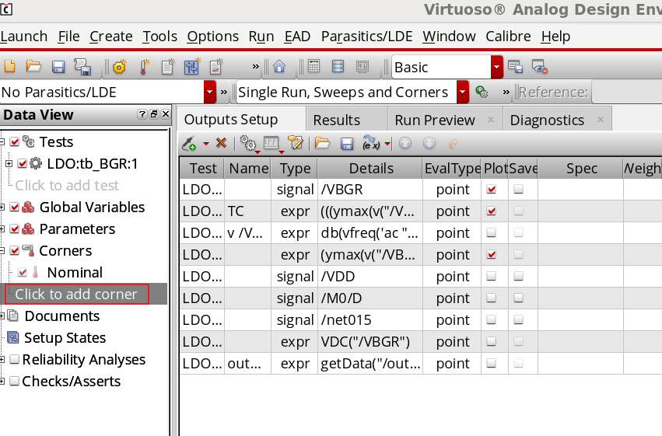Click the thermometer corners icon in toolbar
The width and height of the screenshot is (662, 436).
(x=144, y=67)
